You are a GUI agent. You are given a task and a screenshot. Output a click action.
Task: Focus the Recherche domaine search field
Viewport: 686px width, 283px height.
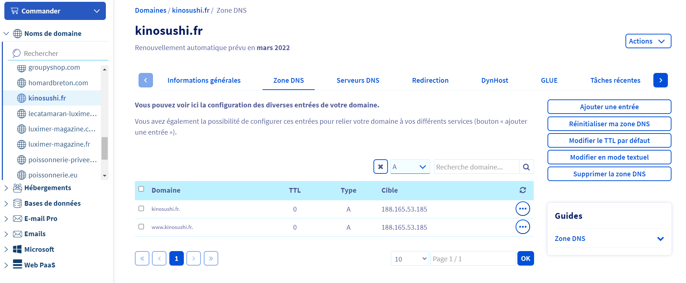click(476, 167)
